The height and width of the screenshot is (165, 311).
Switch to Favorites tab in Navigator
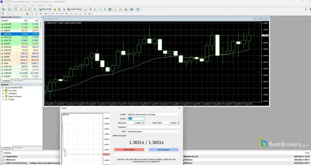[x=18, y=148]
